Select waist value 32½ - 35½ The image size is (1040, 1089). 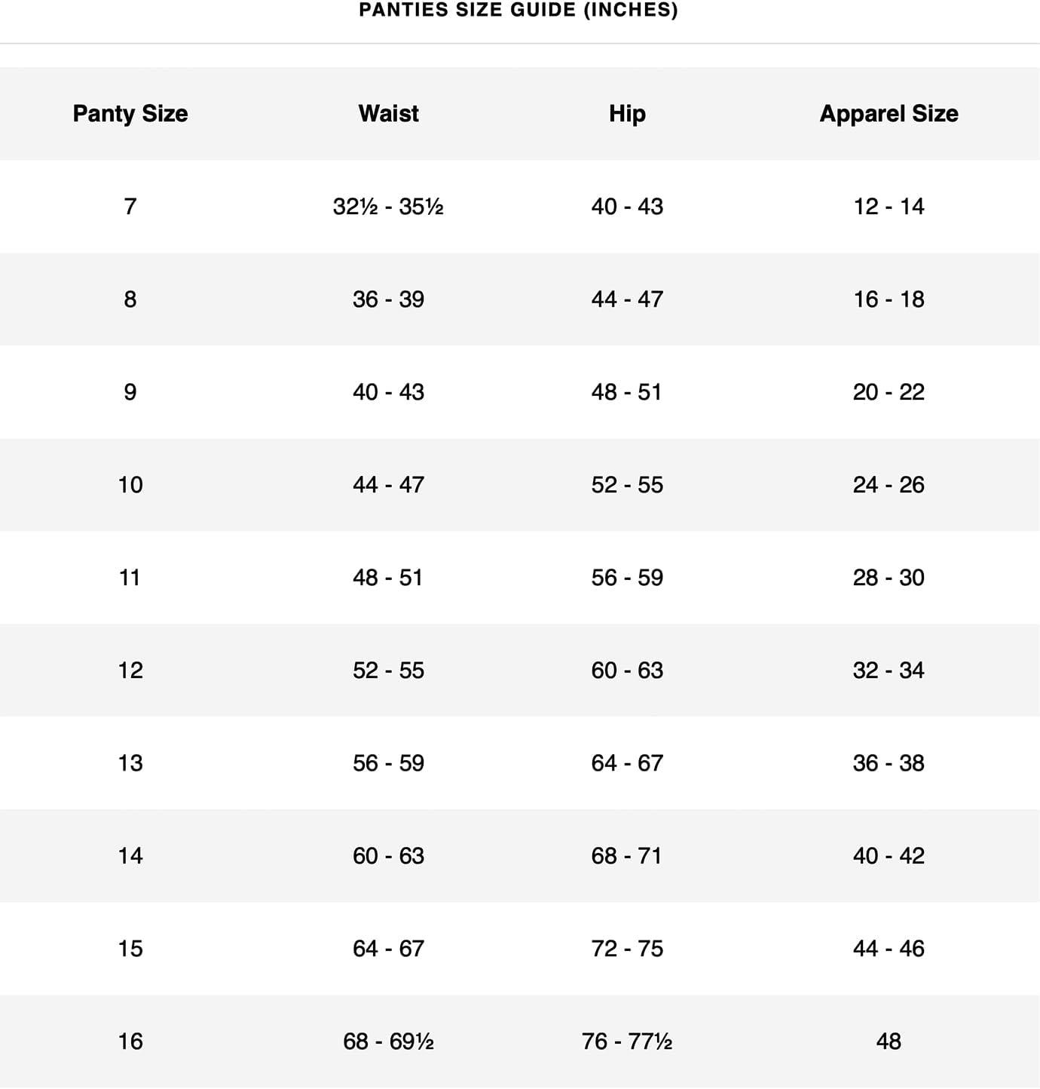point(388,207)
